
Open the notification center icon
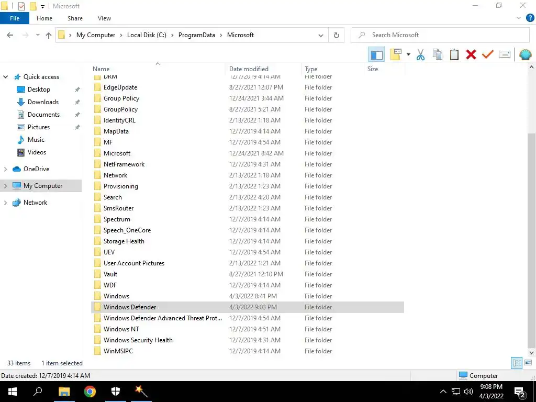(x=520, y=392)
